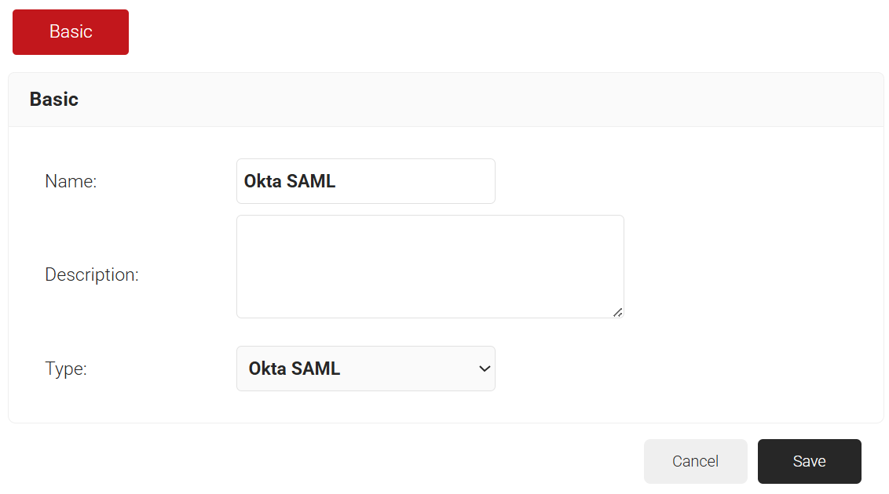Switch to the red Basic tab

[71, 32]
